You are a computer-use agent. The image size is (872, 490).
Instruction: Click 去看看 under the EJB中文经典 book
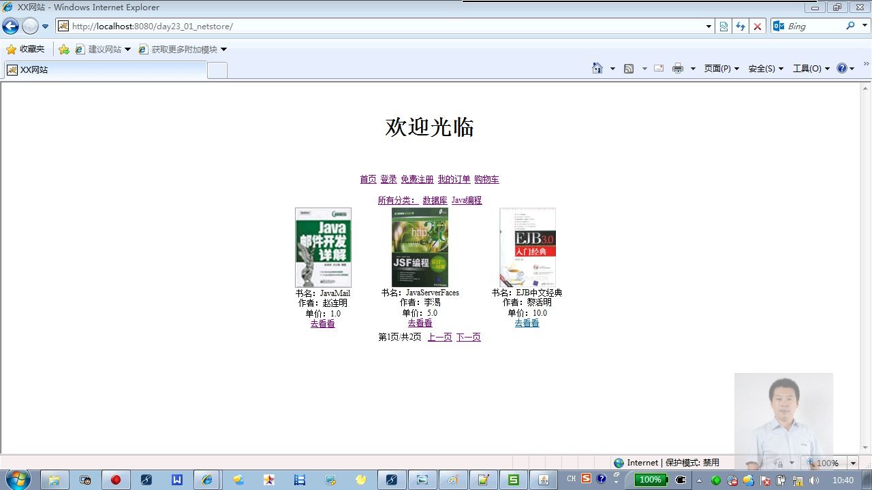[527, 323]
